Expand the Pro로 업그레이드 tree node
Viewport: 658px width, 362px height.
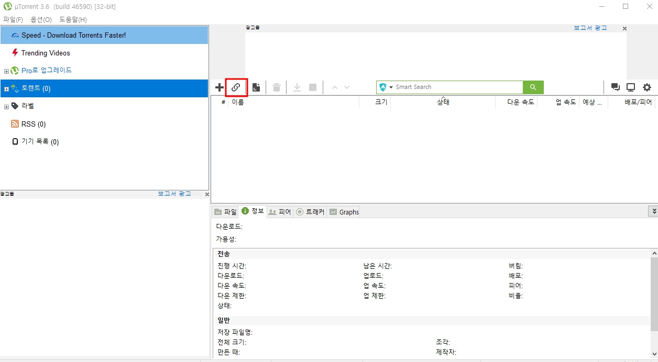click(x=6, y=71)
